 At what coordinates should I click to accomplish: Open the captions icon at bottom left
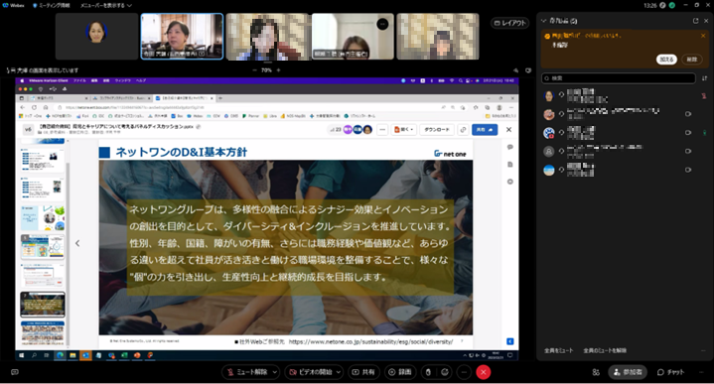pyautogui.click(x=15, y=372)
